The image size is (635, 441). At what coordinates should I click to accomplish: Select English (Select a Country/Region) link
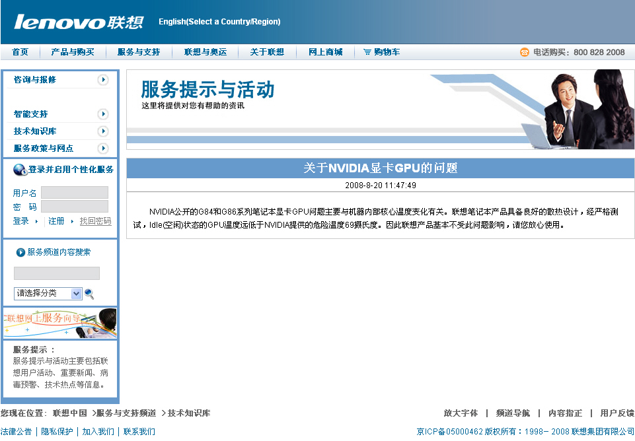(x=219, y=22)
